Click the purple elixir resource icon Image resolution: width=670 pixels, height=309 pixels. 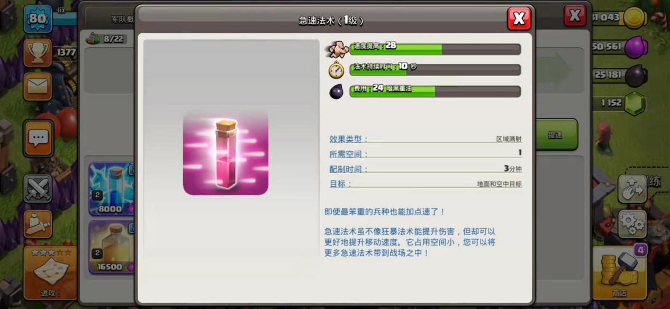(636, 47)
